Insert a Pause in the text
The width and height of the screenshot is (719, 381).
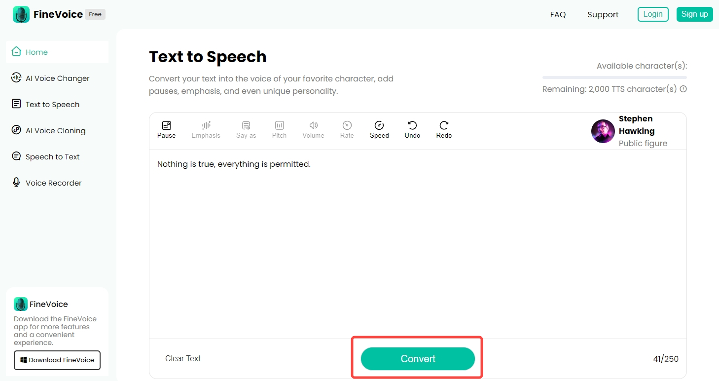[166, 130]
